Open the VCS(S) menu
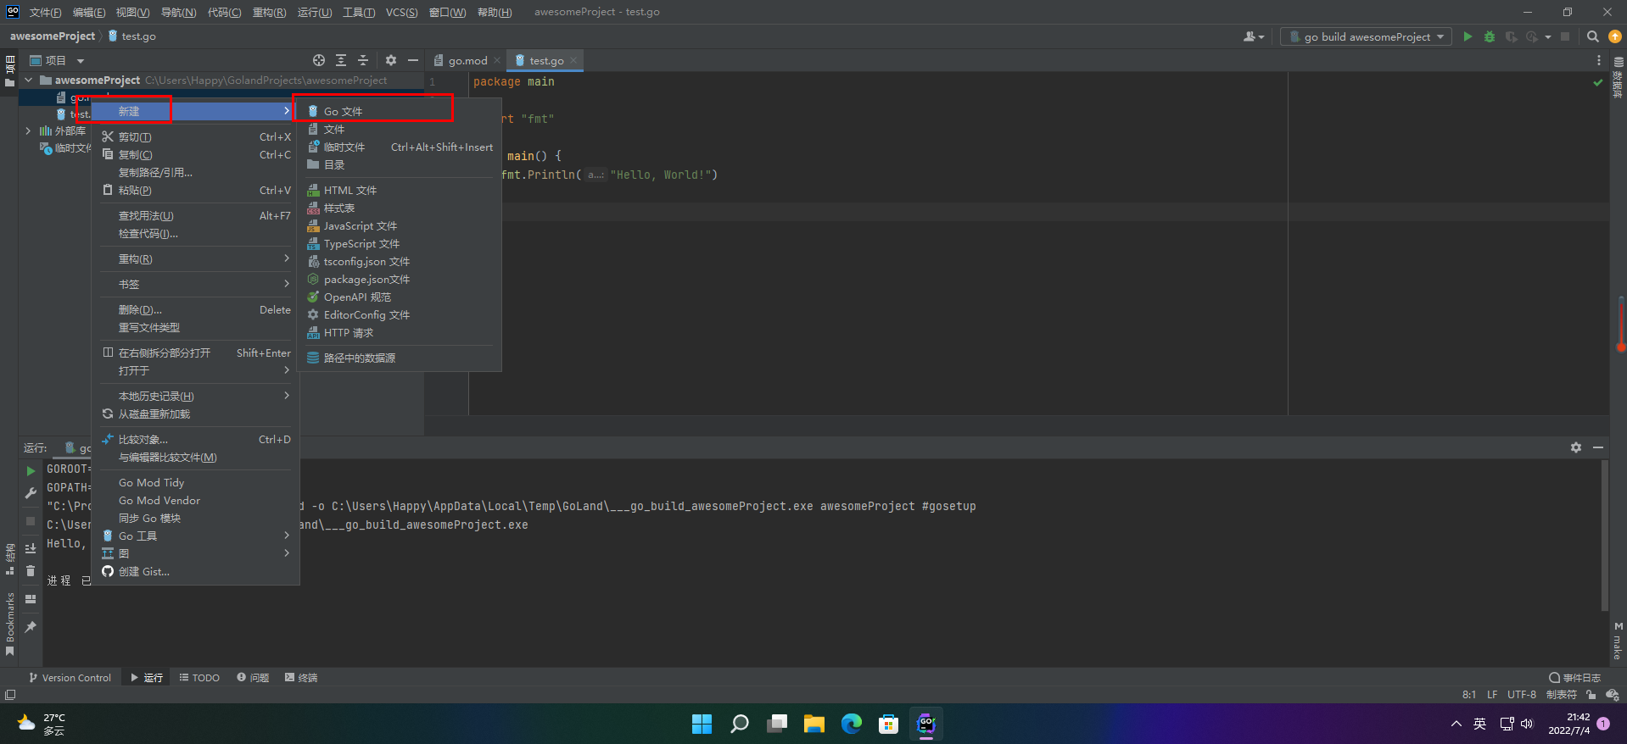 coord(401,12)
